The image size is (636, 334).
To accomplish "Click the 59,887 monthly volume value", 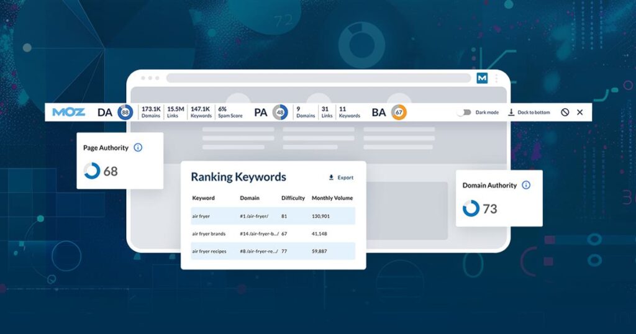I will (x=319, y=251).
